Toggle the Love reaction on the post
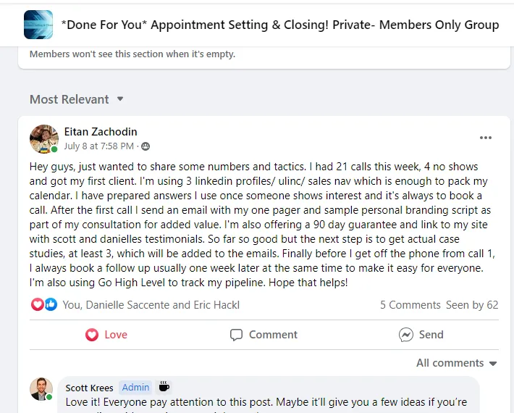This screenshot has height=413, width=514. pyautogui.click(x=106, y=335)
